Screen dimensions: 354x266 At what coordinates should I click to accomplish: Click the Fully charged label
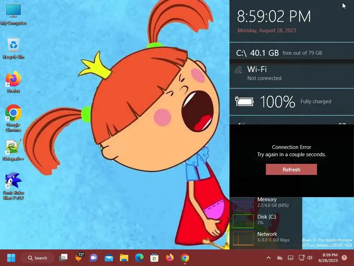click(x=316, y=101)
